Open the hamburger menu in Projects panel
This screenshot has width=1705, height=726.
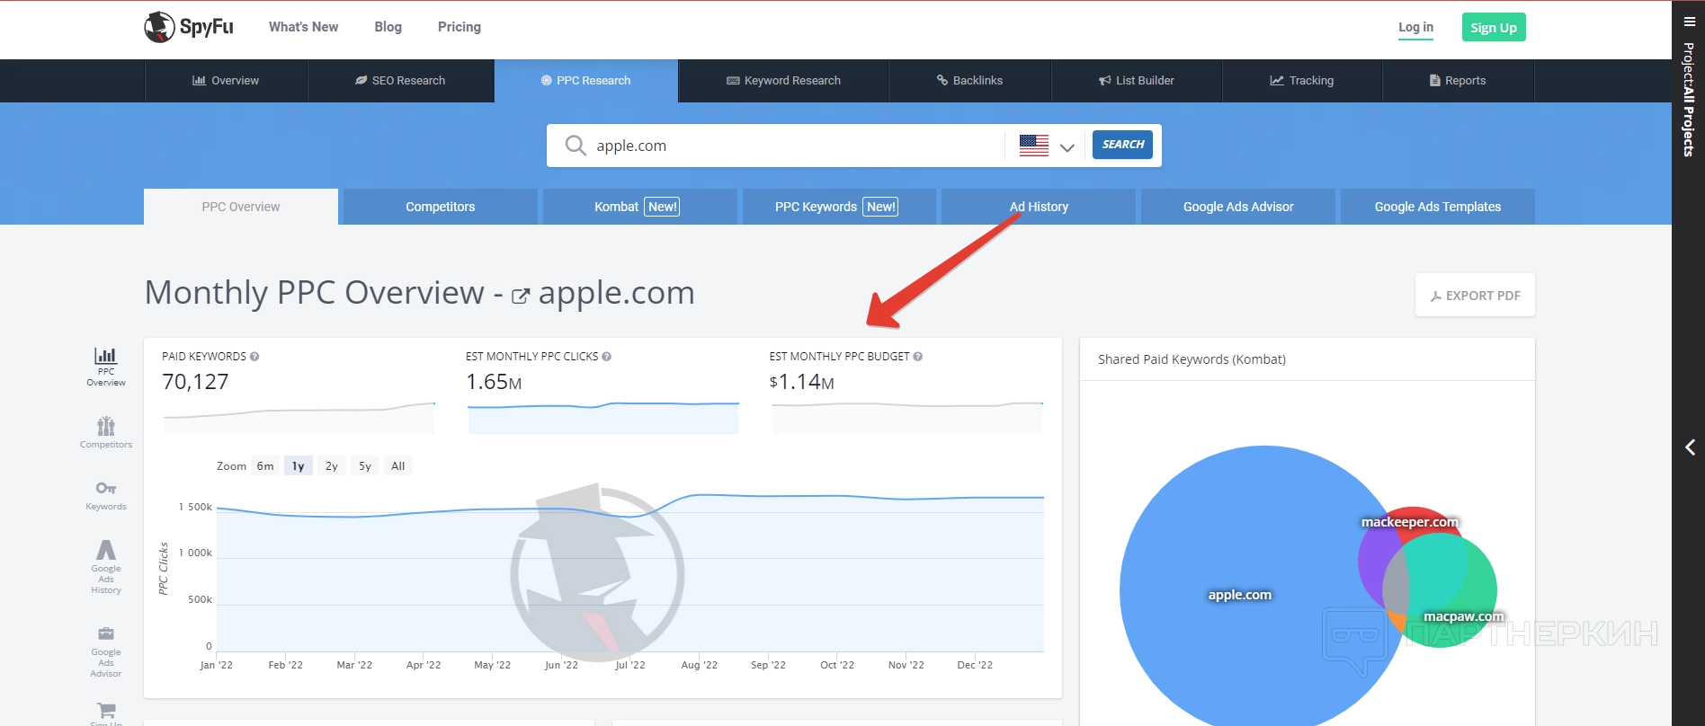click(x=1690, y=22)
